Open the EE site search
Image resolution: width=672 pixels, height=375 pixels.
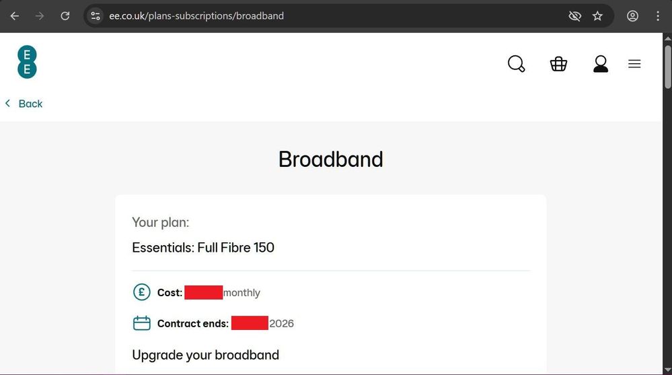516,64
